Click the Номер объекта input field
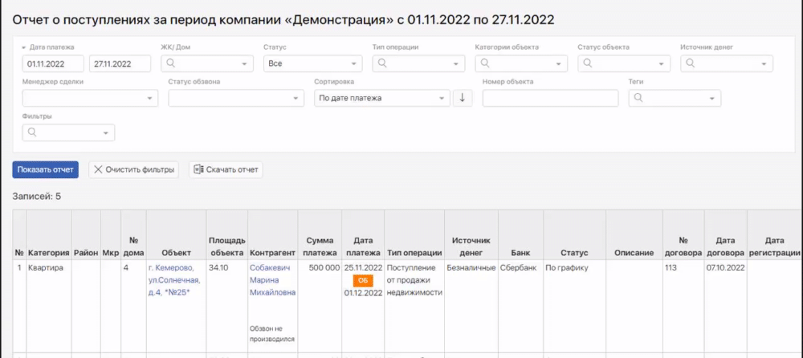Viewport: 803px width, 358px height. [550, 98]
